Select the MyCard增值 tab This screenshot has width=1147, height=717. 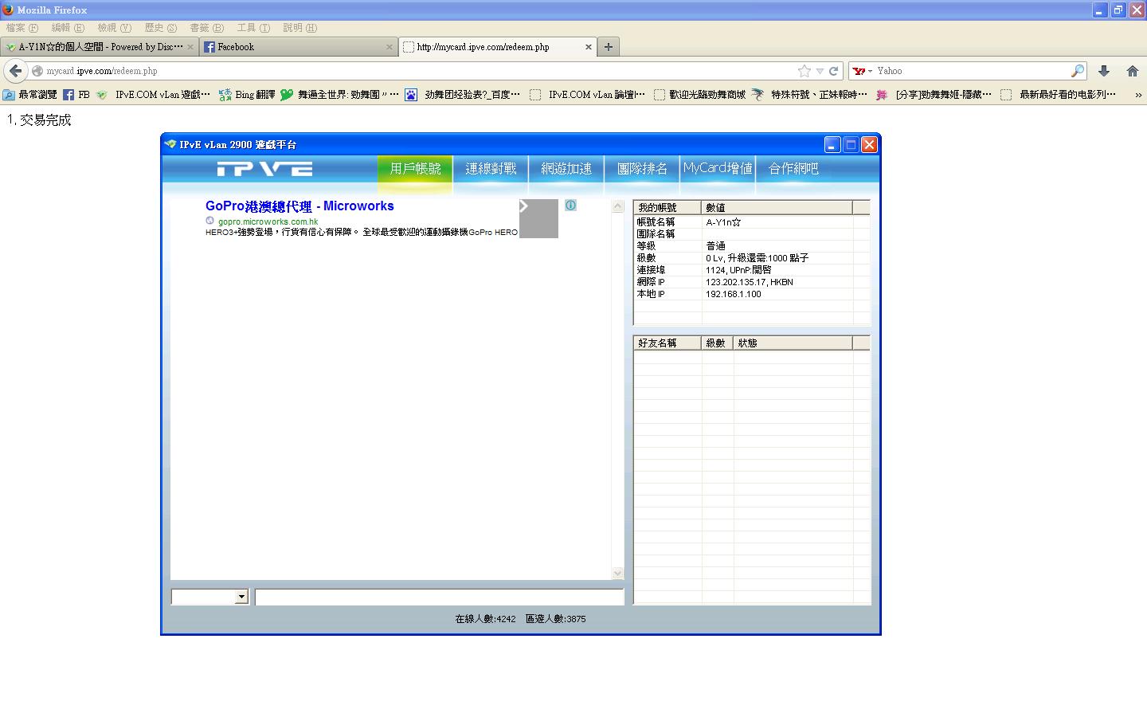pos(718,168)
